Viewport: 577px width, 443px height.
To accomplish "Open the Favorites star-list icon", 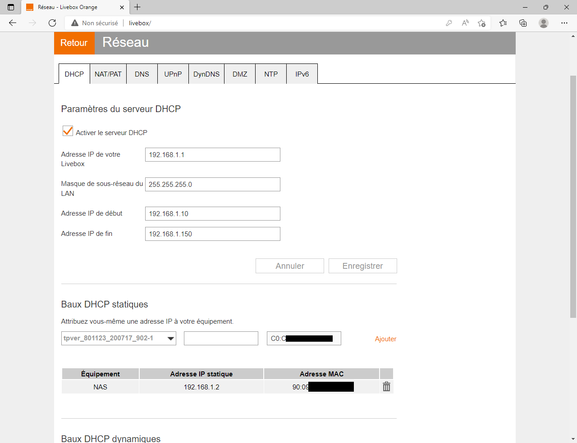I will [x=503, y=23].
